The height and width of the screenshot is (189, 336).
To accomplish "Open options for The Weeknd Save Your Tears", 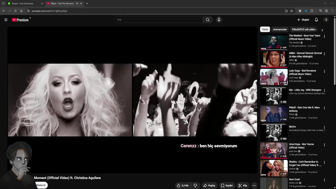I will pos(324,36).
